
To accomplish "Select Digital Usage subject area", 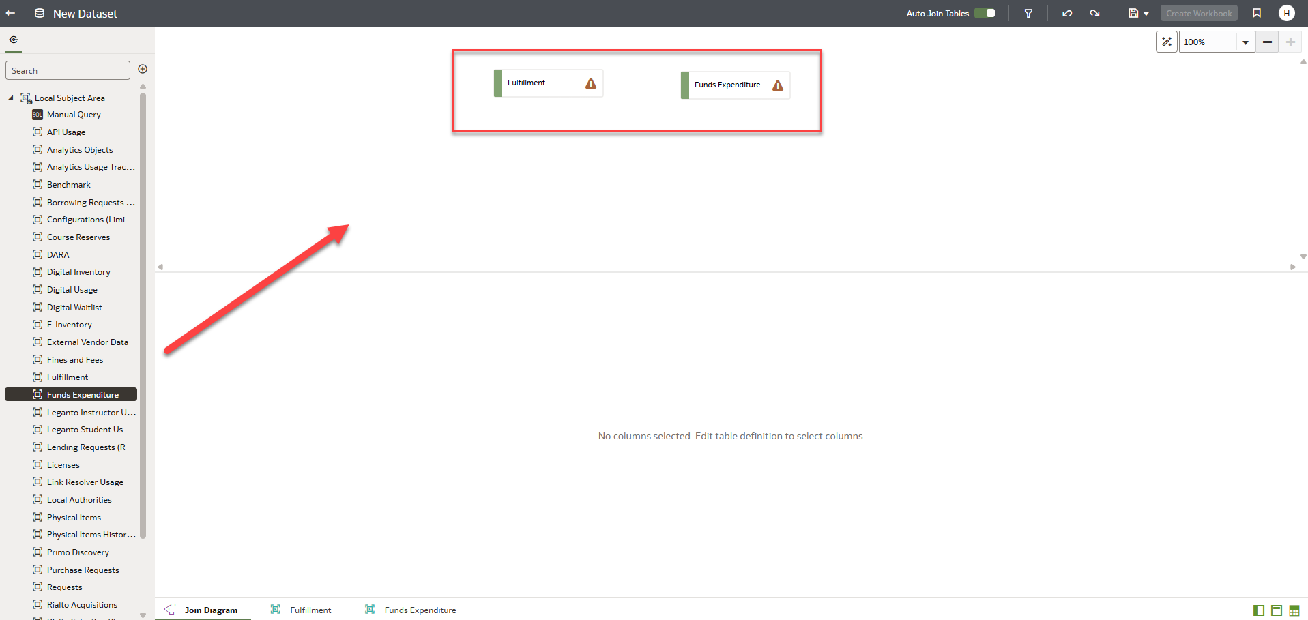I will (72, 290).
